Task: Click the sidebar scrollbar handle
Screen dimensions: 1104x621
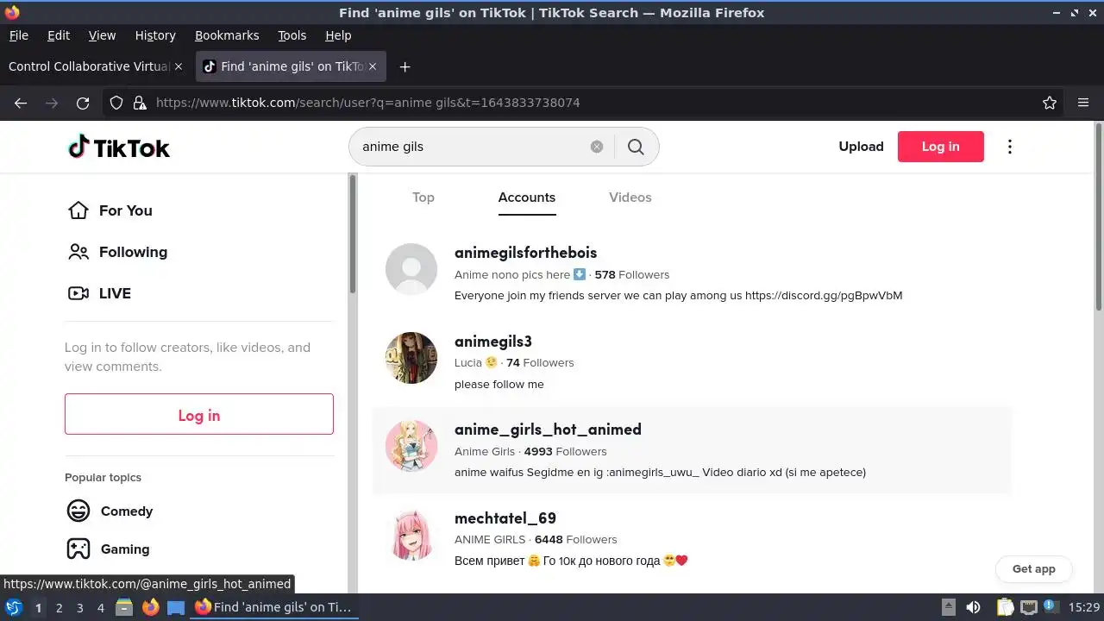Action: (352, 235)
